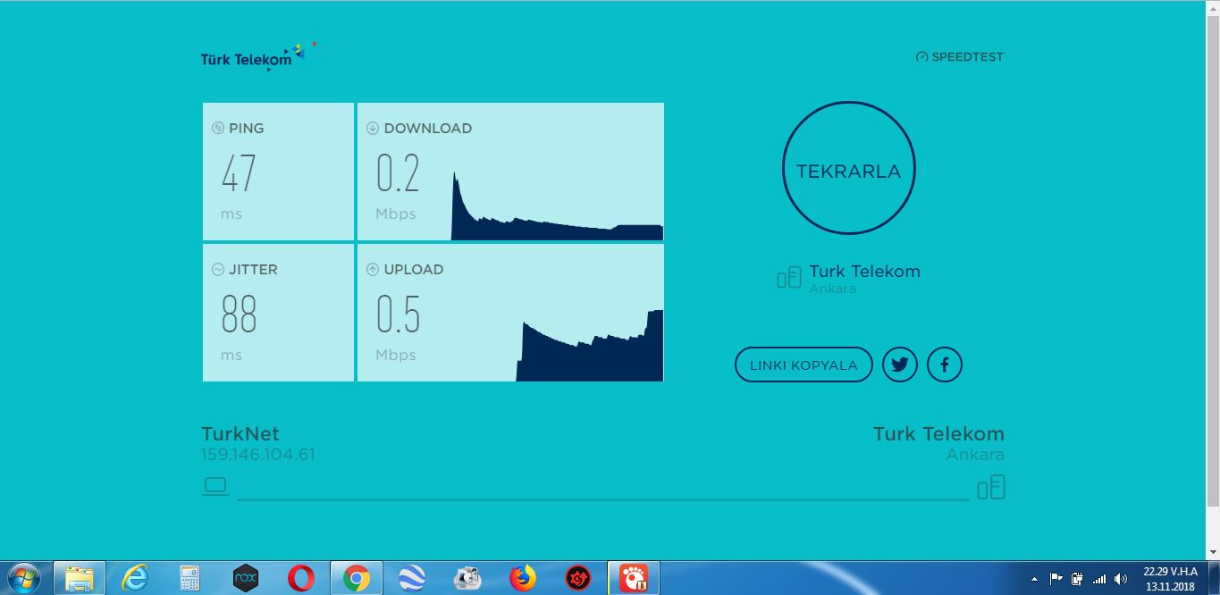
Task: Open the Action Center flag icon
Action: [1056, 579]
